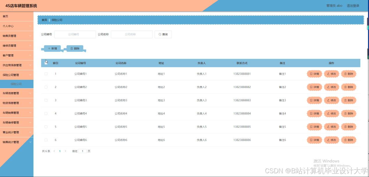
Task: Tick the checkbox for row 公司编号4
Action: click(46, 113)
